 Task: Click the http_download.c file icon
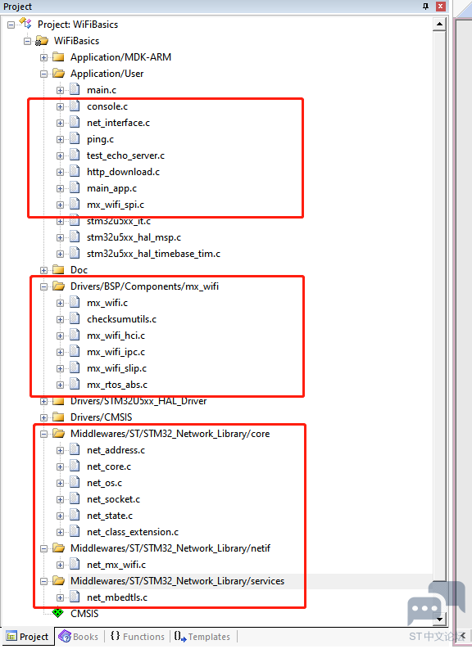click(75, 171)
